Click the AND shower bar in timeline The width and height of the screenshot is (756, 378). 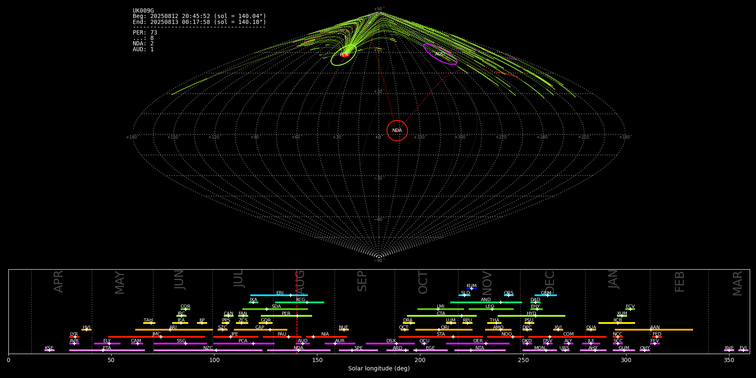486,302
